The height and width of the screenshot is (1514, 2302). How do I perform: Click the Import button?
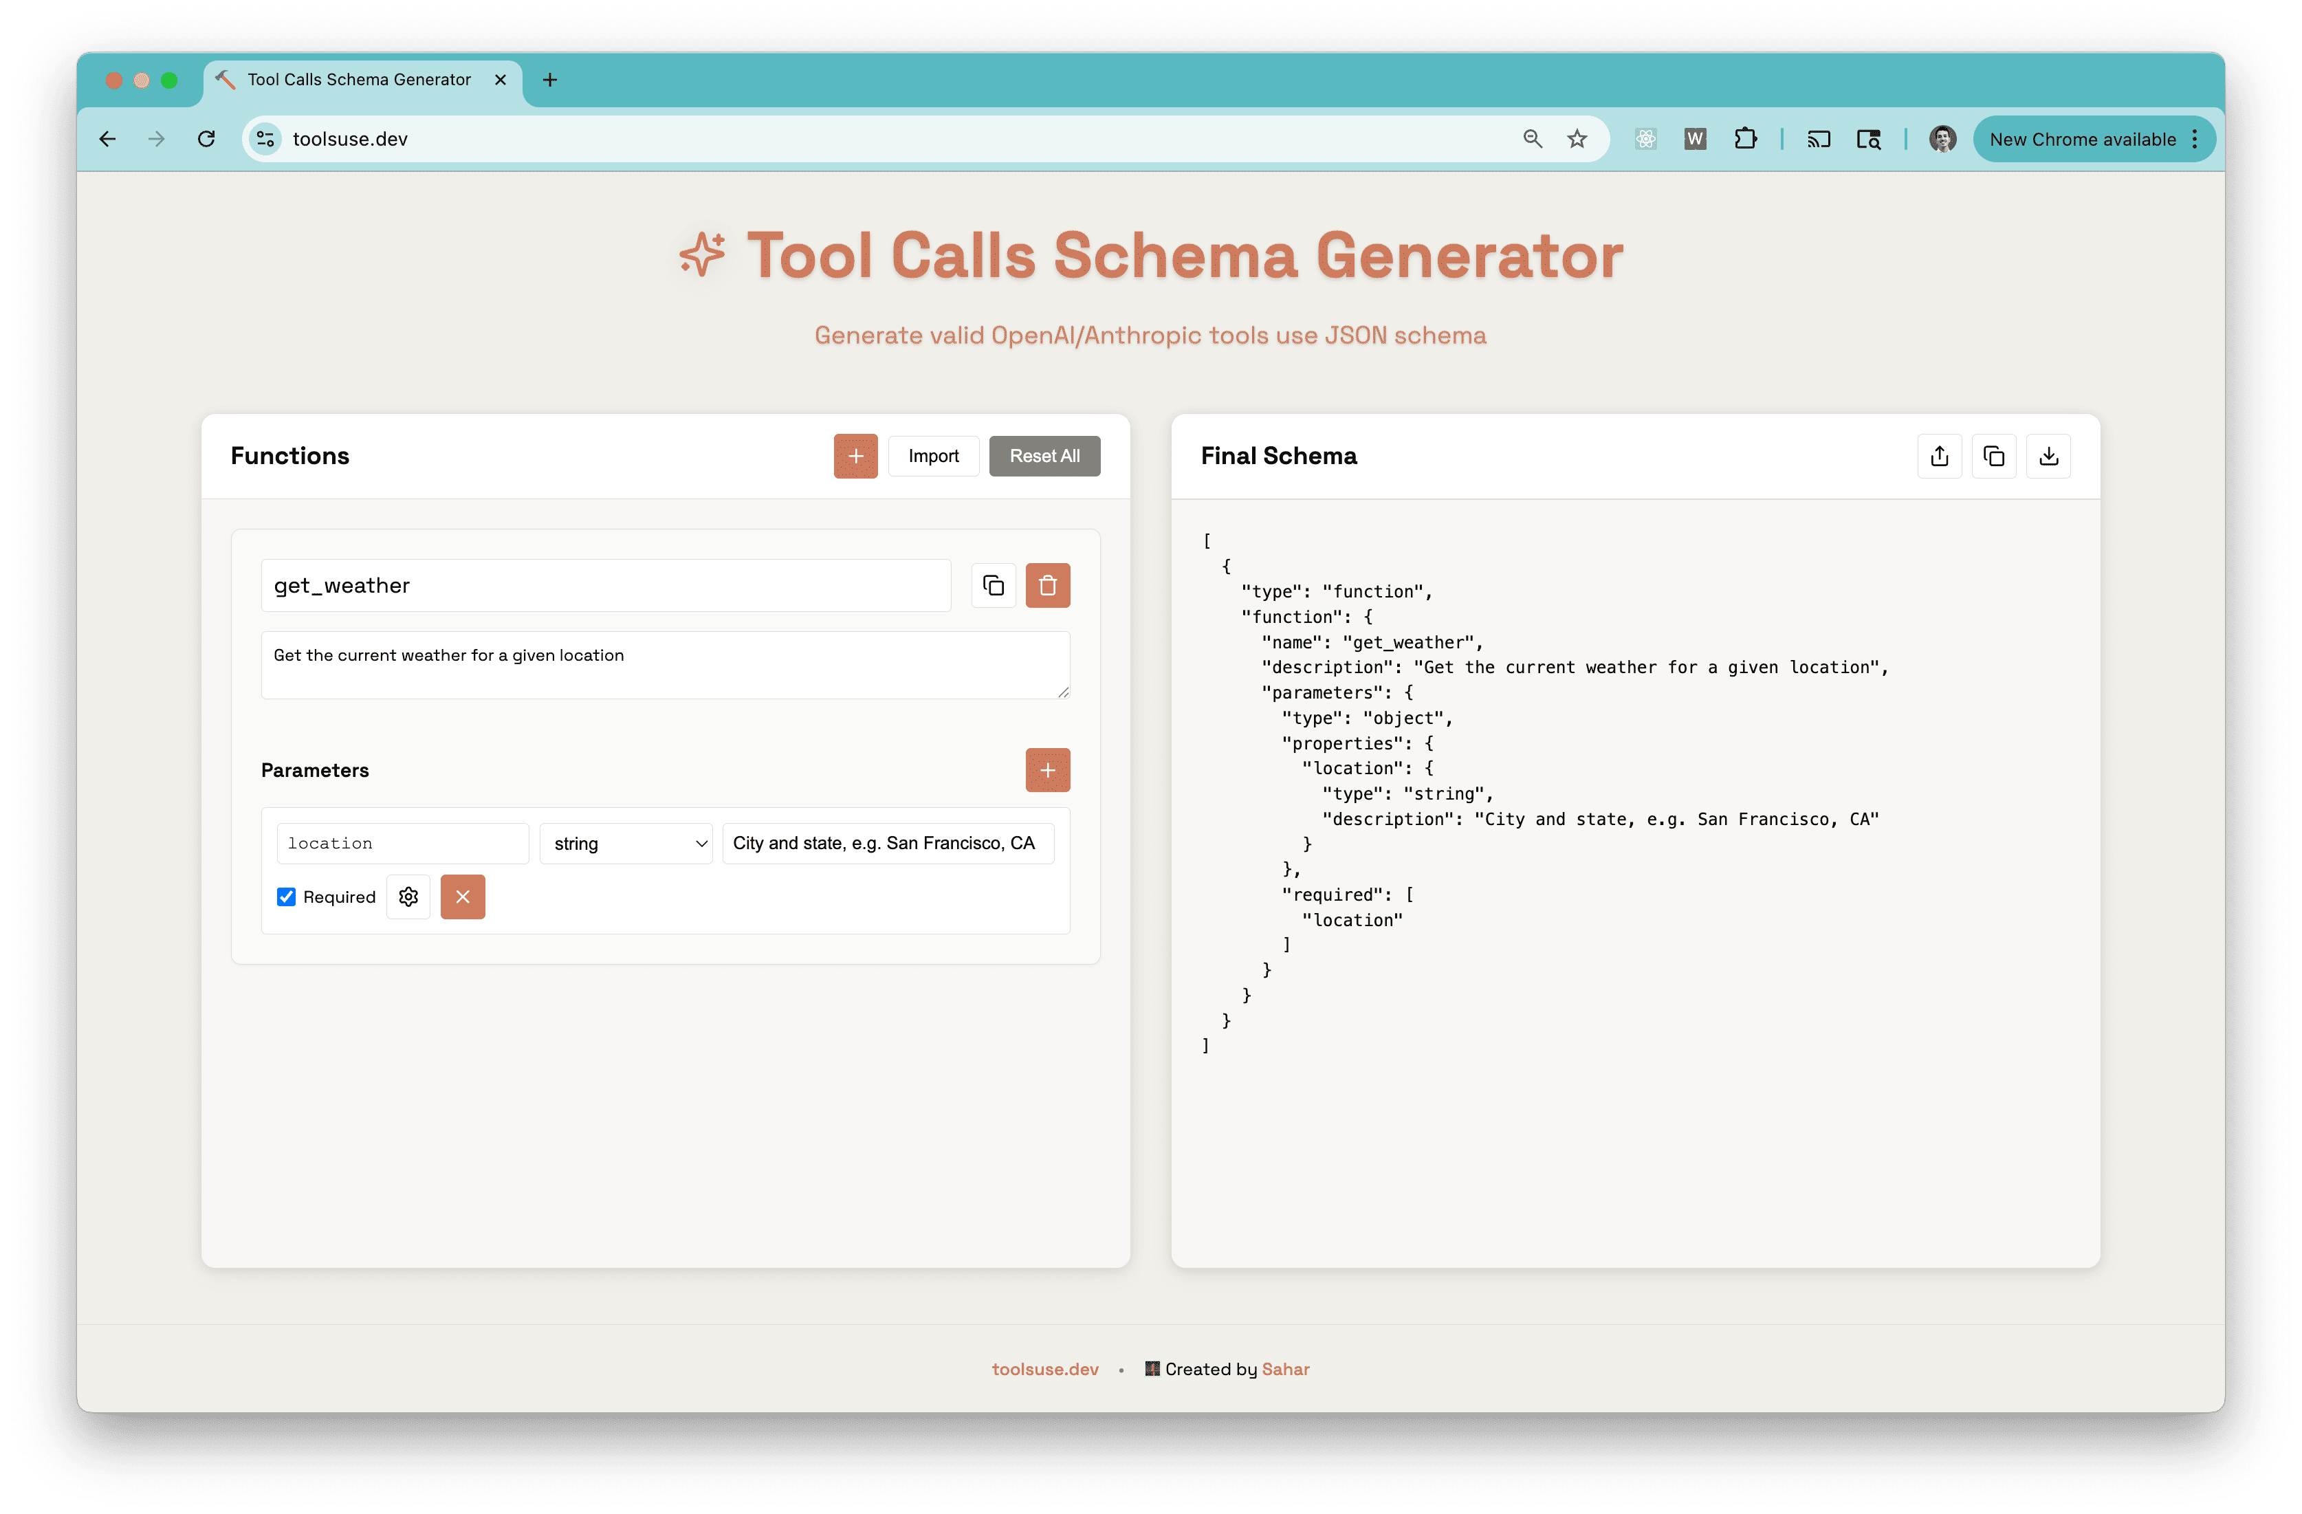coord(932,456)
